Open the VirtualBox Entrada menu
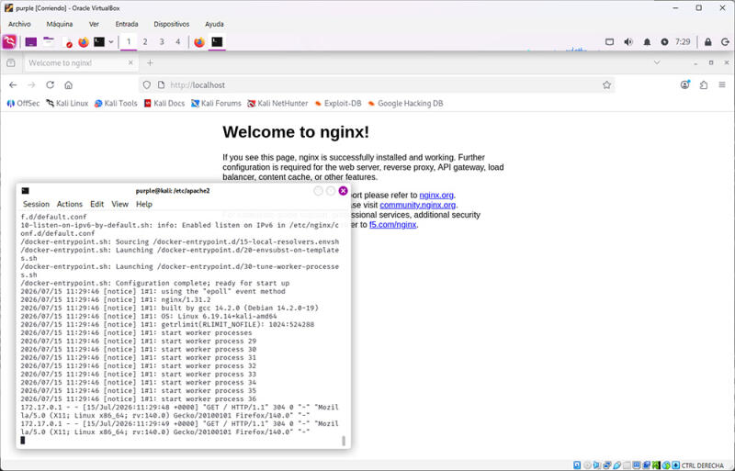 pyautogui.click(x=127, y=24)
